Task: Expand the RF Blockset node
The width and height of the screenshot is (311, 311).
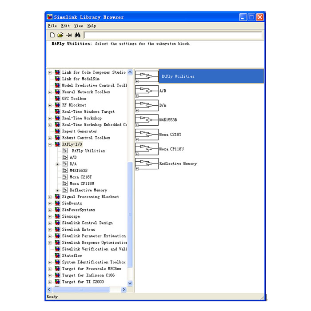Action: pyautogui.click(x=50, y=105)
